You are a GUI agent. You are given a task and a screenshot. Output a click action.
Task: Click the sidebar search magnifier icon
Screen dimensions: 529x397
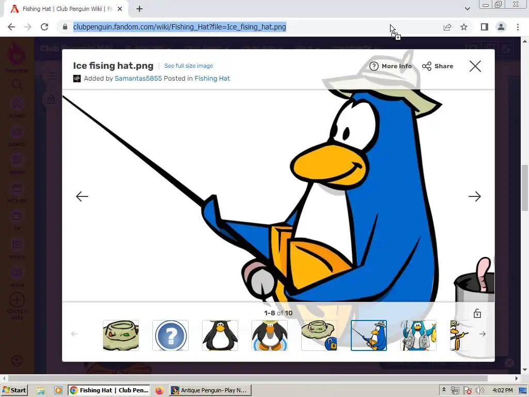(x=17, y=84)
